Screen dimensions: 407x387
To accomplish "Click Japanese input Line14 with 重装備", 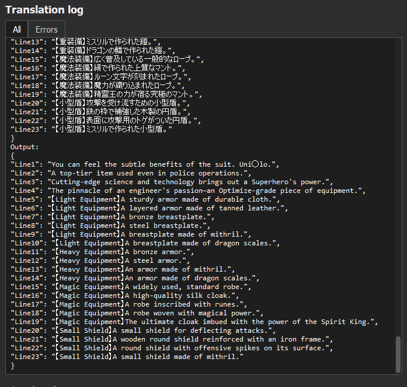I will point(93,51).
